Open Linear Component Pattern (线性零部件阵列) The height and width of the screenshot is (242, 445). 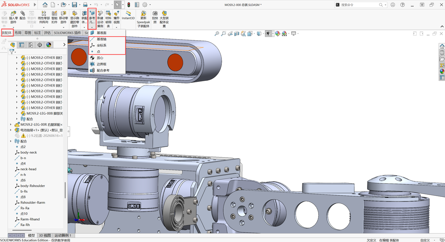coord(43,18)
